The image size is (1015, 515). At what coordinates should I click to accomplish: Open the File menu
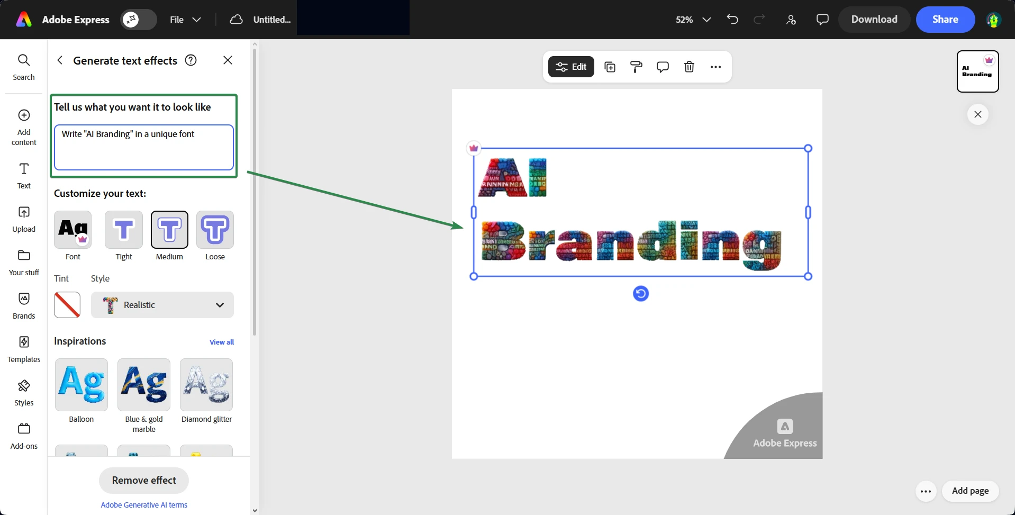tap(185, 20)
